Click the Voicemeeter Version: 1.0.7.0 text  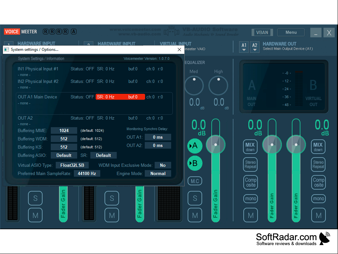[x=147, y=58]
